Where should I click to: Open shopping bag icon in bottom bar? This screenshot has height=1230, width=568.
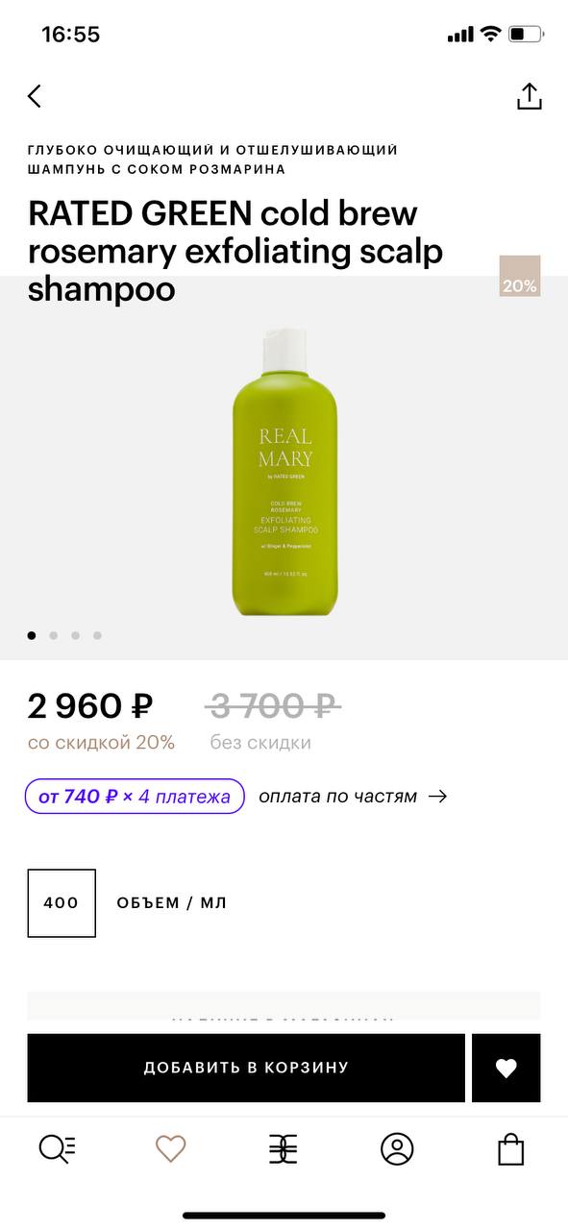pos(510,1148)
